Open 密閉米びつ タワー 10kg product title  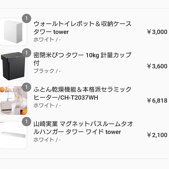(82, 59)
